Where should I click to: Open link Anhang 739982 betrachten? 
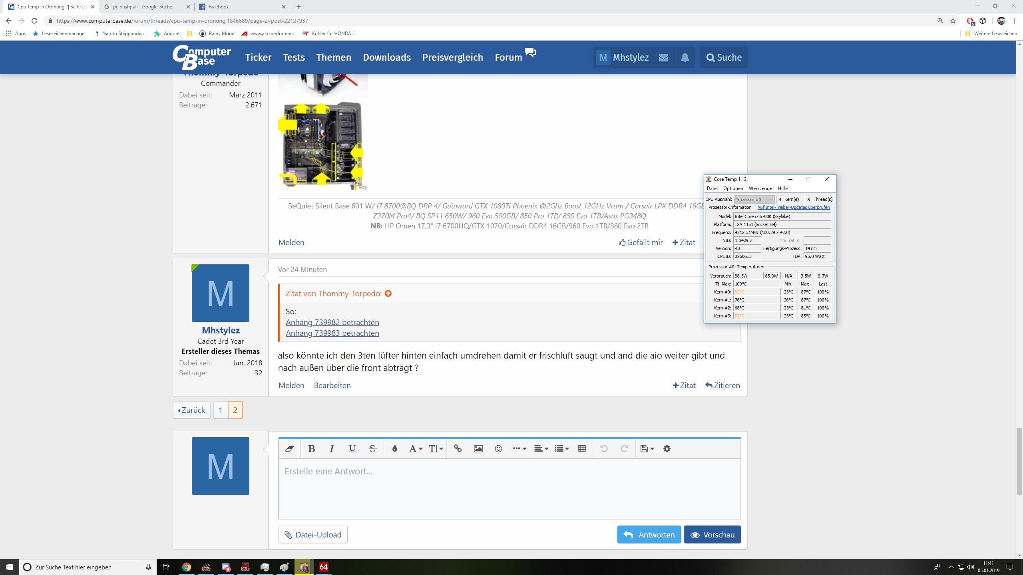(332, 322)
